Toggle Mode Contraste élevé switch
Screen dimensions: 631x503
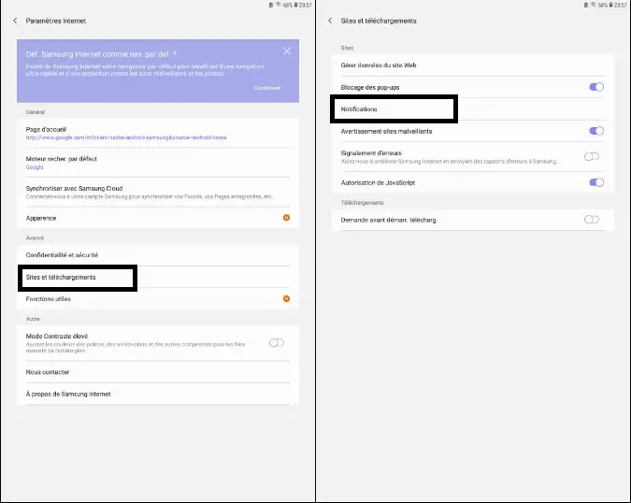277,343
